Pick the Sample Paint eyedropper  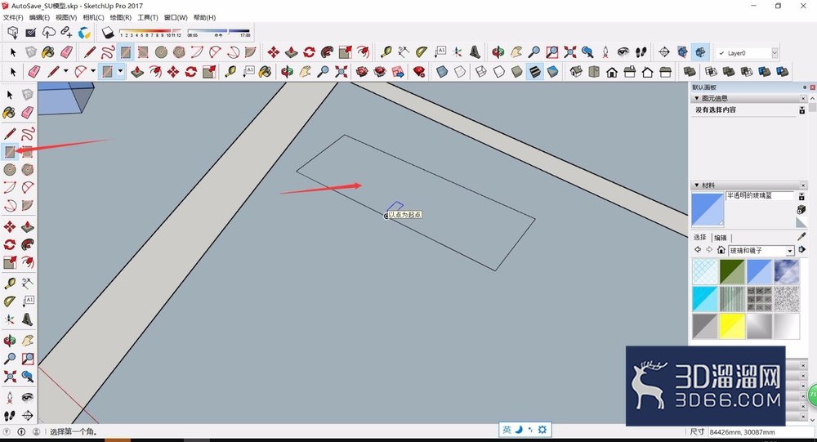click(801, 237)
